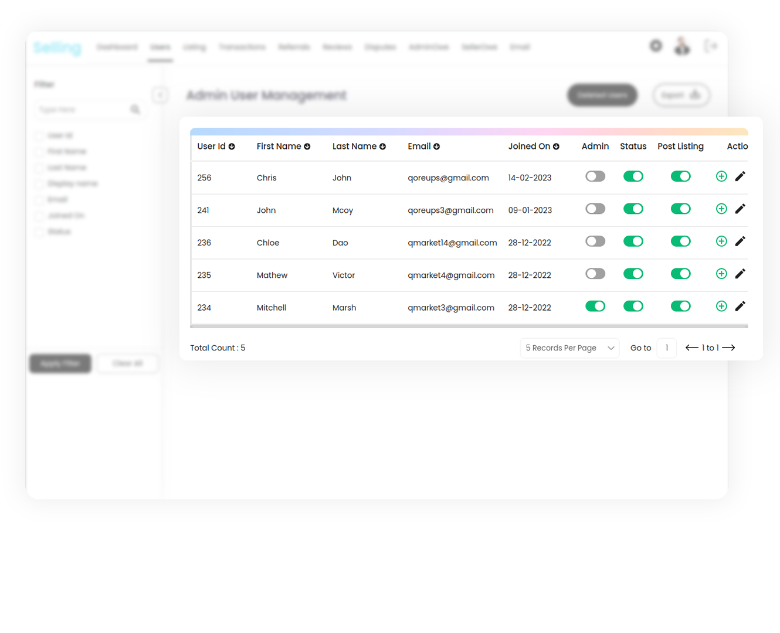Click the sort arrow on Joined On column
The height and width of the screenshot is (633, 780).
[557, 146]
